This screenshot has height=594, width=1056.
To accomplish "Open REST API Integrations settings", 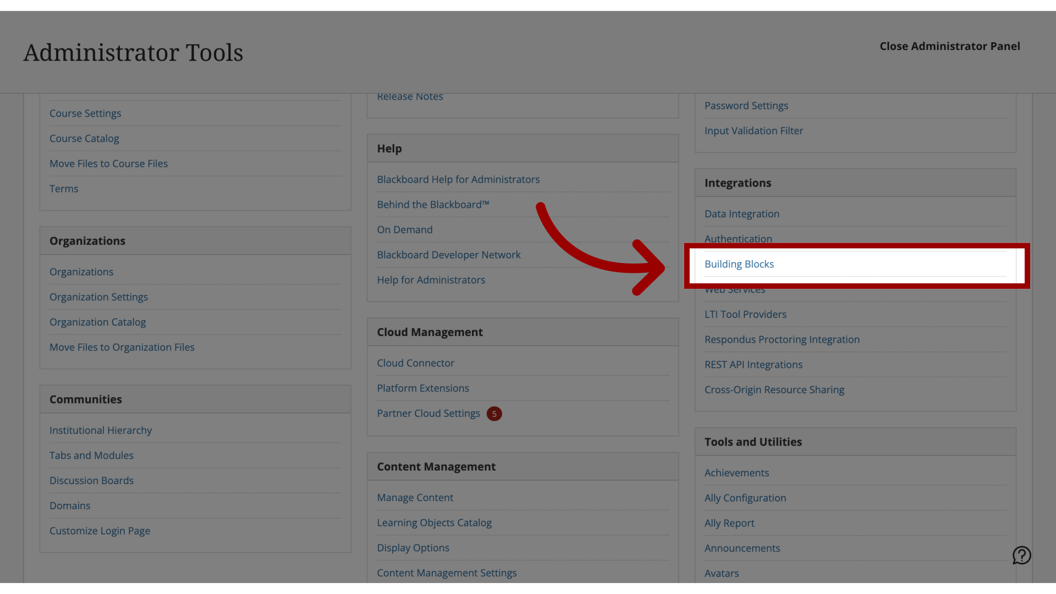I will [753, 364].
